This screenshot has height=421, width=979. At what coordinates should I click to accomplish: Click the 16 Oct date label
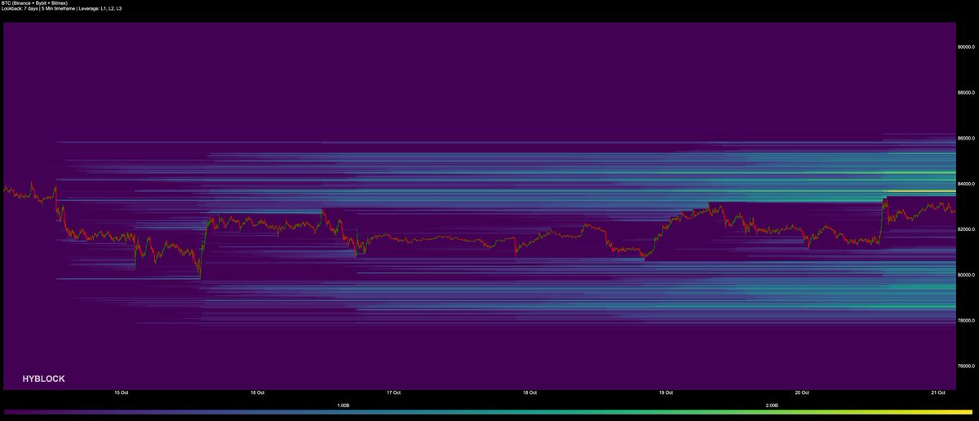pos(257,393)
